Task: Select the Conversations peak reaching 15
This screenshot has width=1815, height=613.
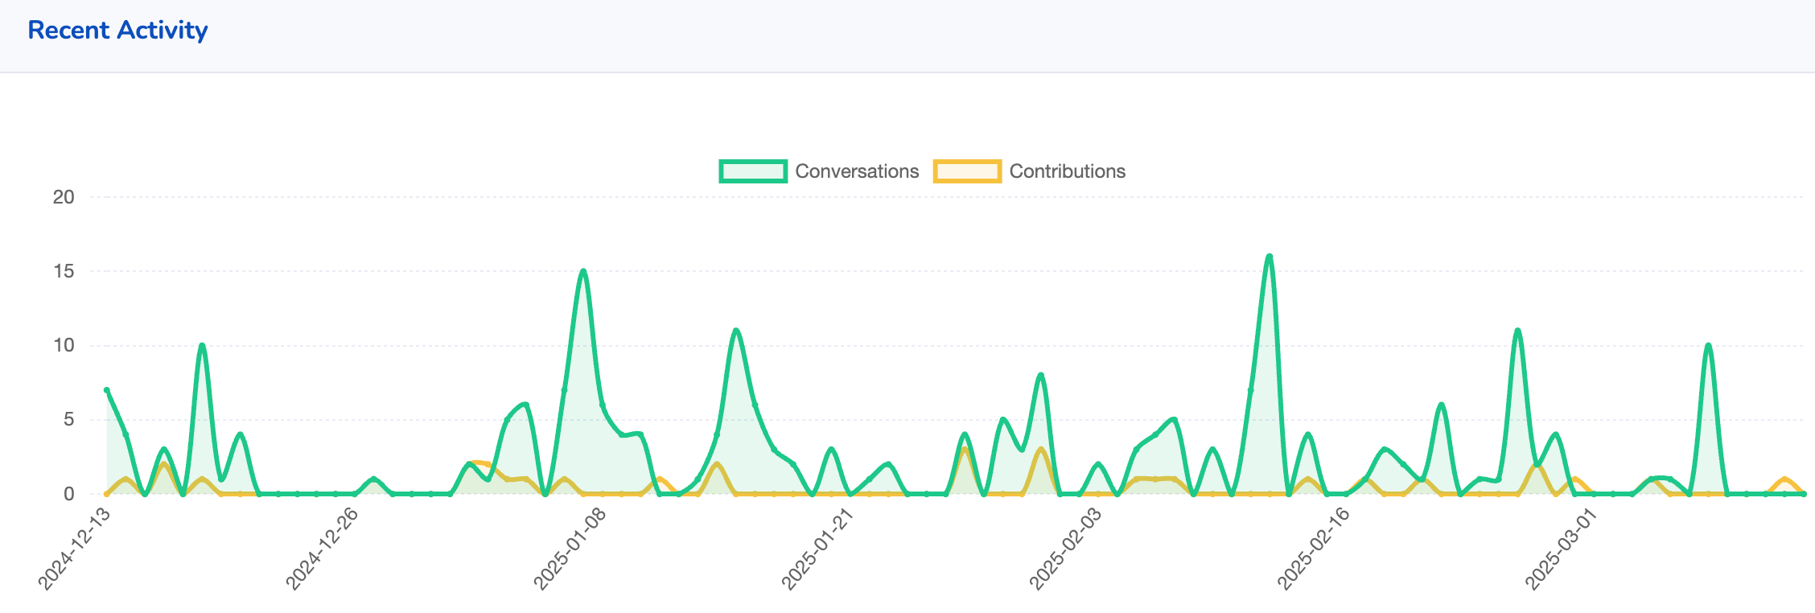Action: click(x=583, y=271)
